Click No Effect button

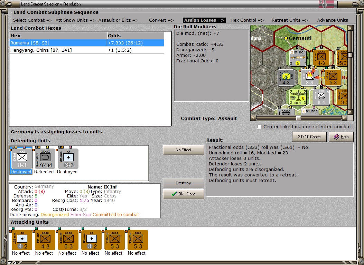pyautogui.click(x=184, y=150)
